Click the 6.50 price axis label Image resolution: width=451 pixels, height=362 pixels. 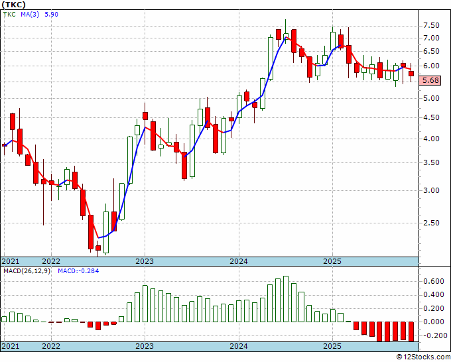click(x=431, y=52)
